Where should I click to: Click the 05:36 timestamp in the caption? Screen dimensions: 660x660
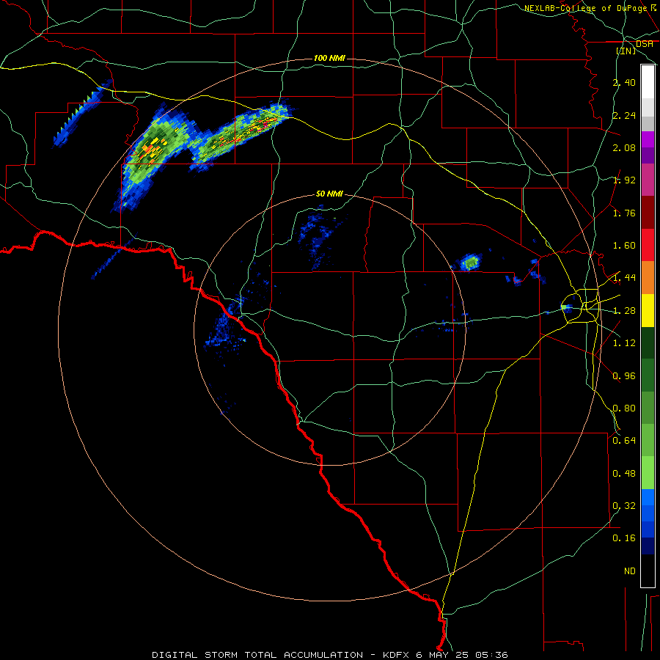click(491, 655)
